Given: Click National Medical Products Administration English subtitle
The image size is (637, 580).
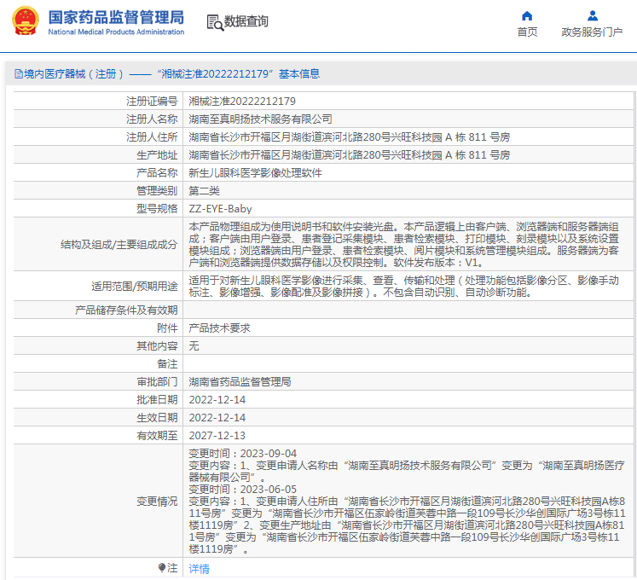Looking at the screenshot, I should (116, 32).
